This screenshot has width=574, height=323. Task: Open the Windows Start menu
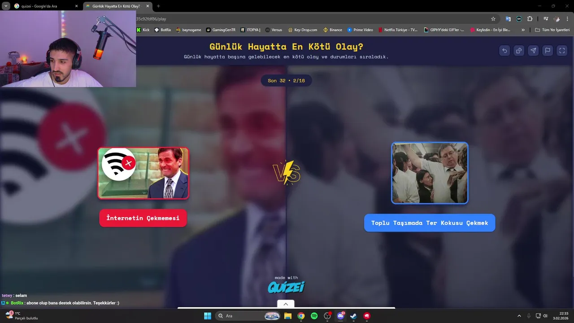[208, 316]
